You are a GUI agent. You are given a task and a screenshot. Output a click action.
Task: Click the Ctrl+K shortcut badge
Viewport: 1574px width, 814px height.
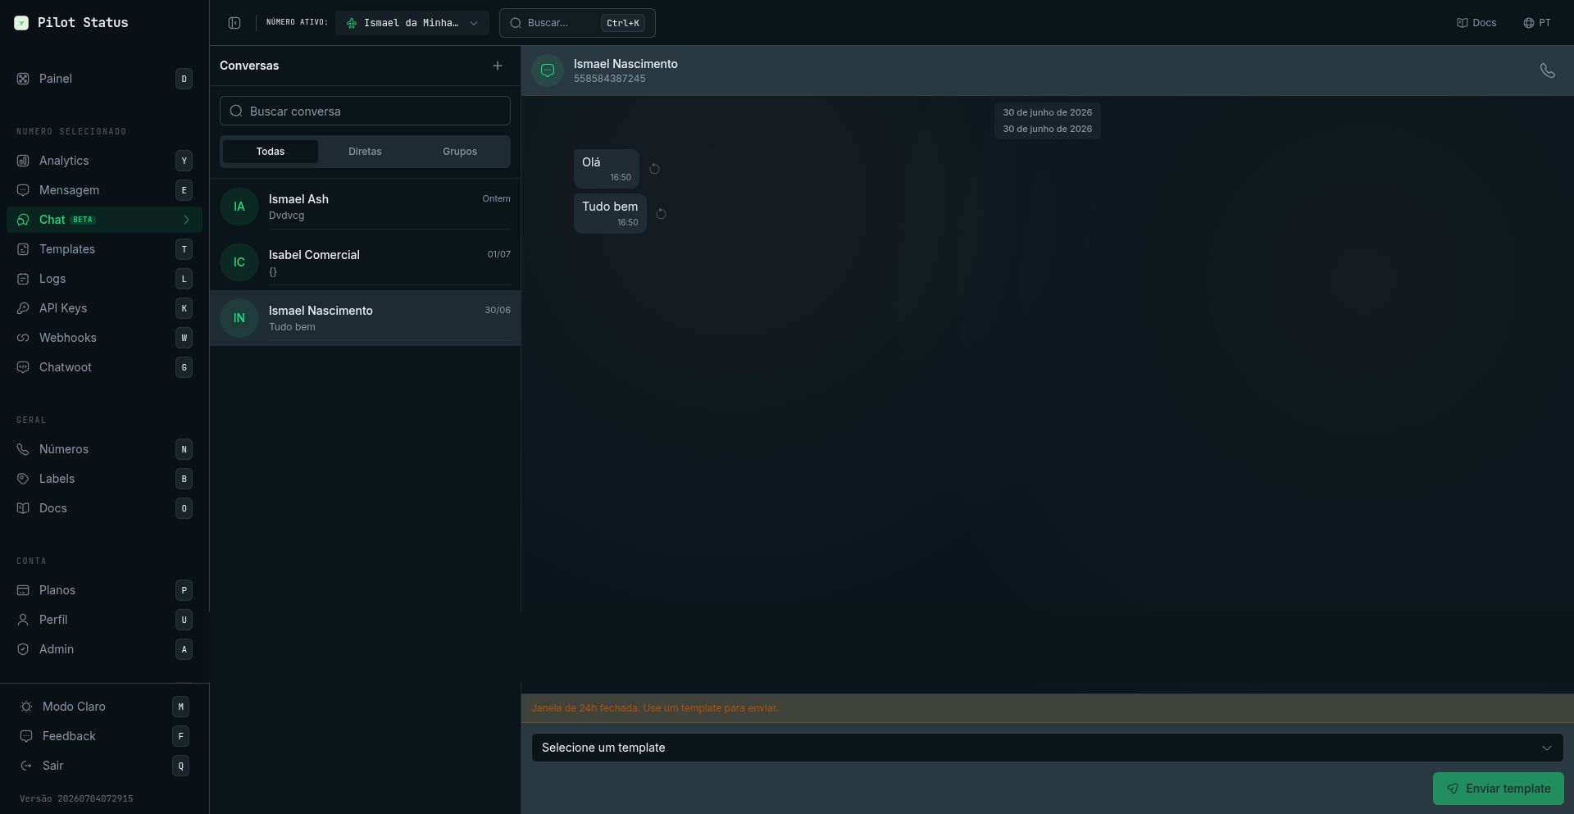[x=623, y=23]
